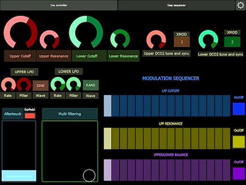Click the Aftertouch vertical fader
Viewport: 246px width, 185px height.
tap(19, 151)
